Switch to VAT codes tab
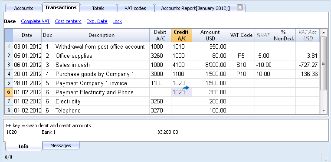Viewport: 331px width, 162px height. click(x=135, y=8)
